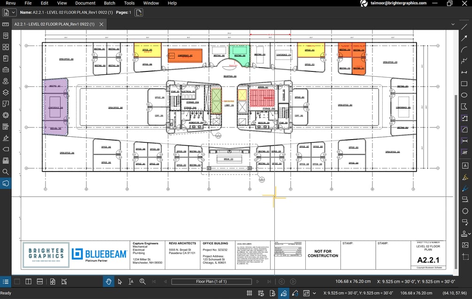Toggle Snap to Grid in status bar

261,293
